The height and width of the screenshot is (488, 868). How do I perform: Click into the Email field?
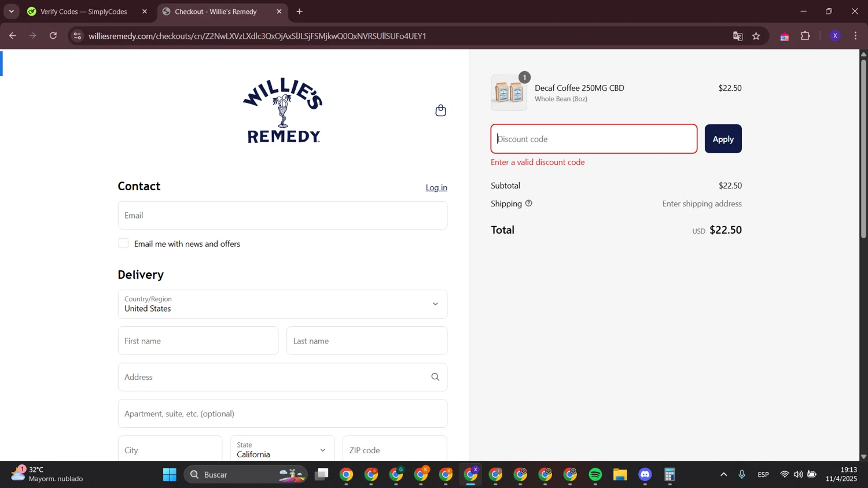click(x=282, y=215)
